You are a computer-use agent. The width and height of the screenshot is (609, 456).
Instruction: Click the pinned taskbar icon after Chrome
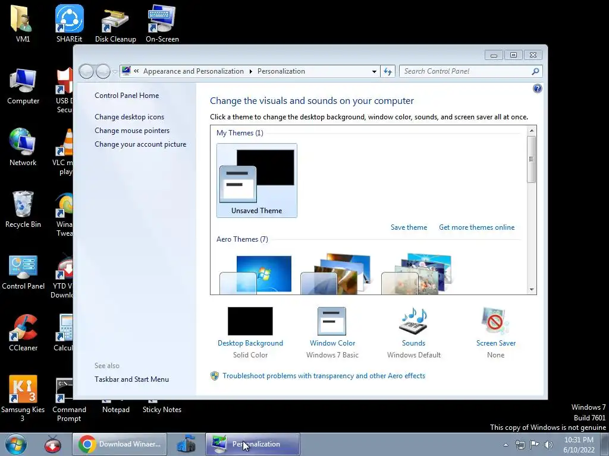(x=186, y=444)
